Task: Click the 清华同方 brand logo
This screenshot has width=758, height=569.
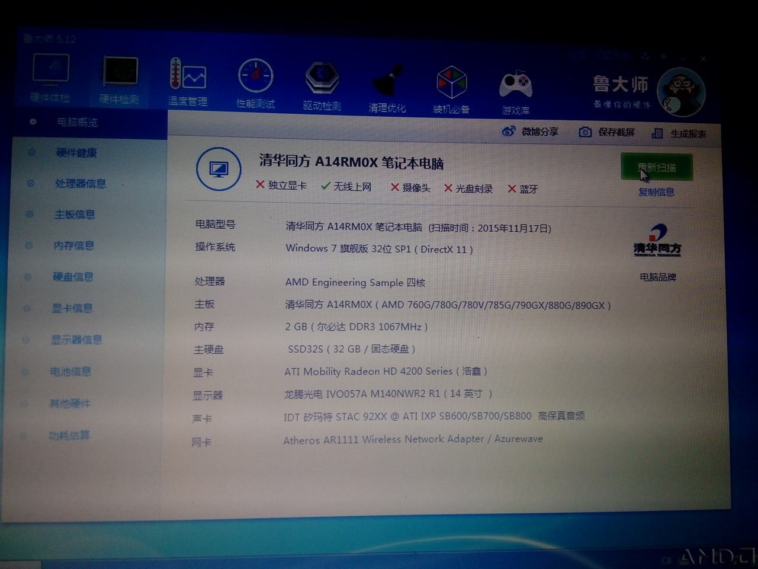Action: (657, 240)
